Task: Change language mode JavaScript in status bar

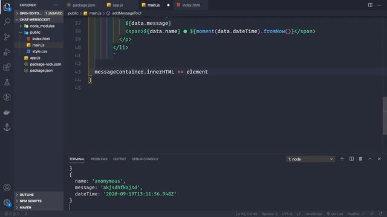Action: [x=313, y=214]
